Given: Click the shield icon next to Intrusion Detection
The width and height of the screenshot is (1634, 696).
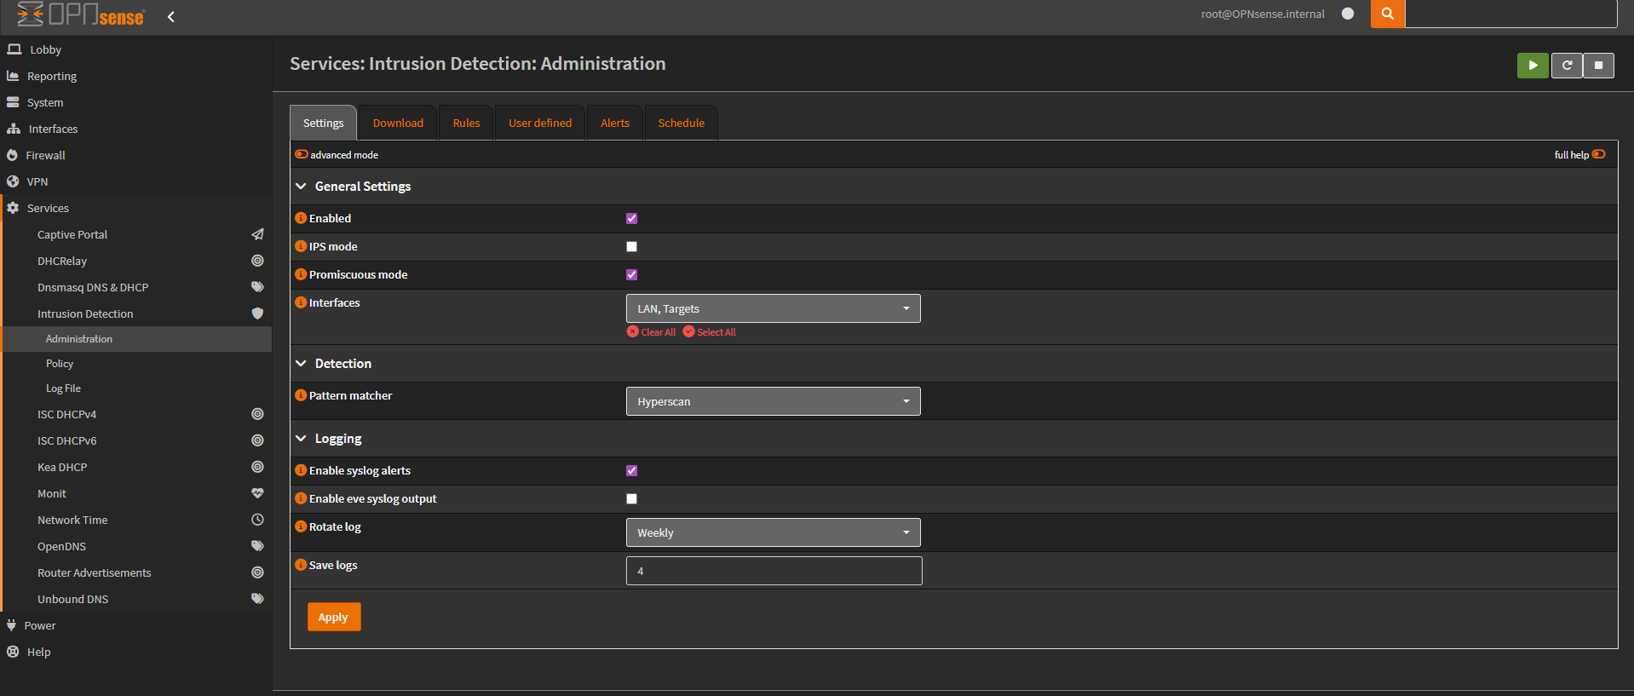Looking at the screenshot, I should click(x=257, y=313).
